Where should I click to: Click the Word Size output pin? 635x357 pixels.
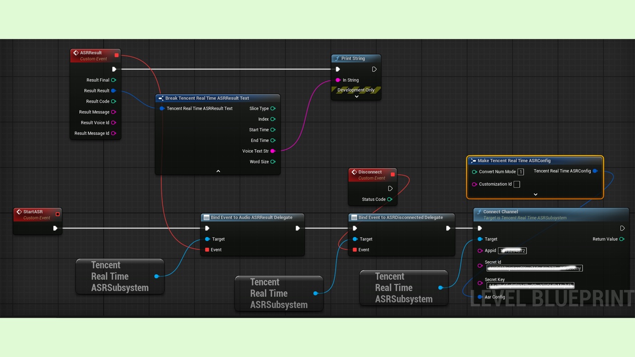(273, 162)
